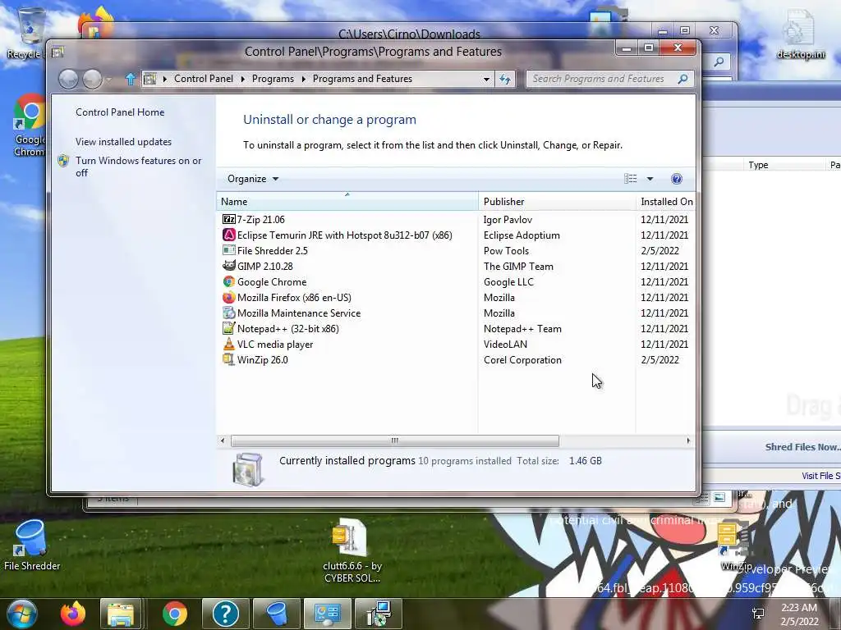Expand the arrow before Control Panel breadcrumb

(164, 80)
